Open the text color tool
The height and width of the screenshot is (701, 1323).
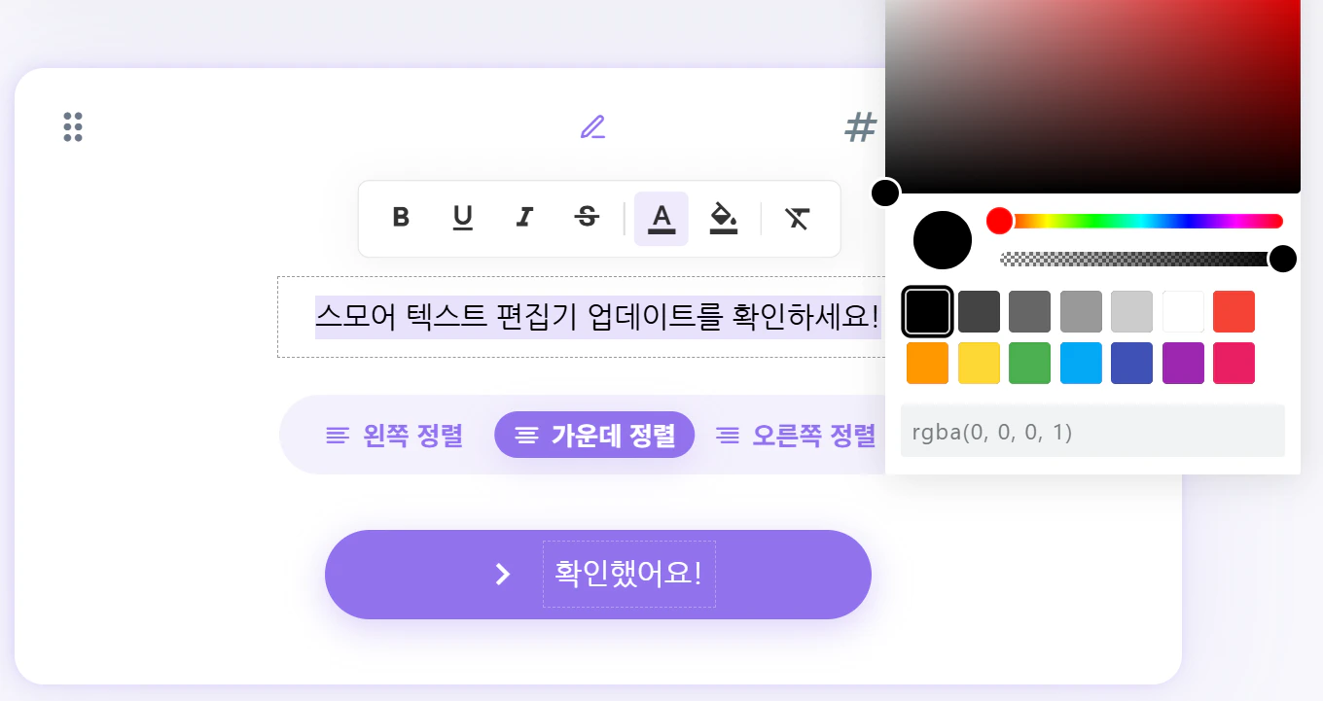click(x=661, y=218)
